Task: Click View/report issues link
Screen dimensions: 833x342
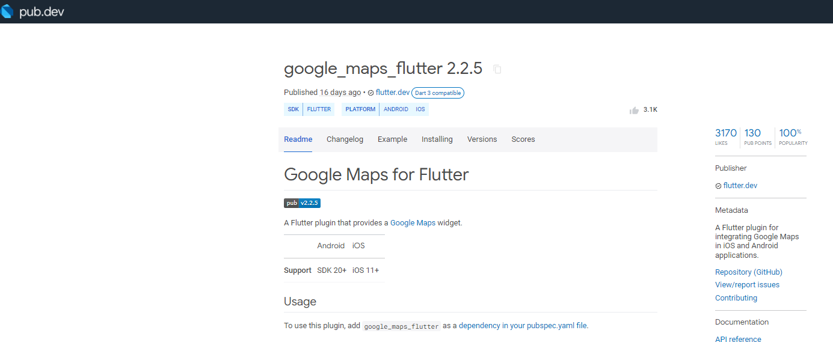Action: point(747,285)
